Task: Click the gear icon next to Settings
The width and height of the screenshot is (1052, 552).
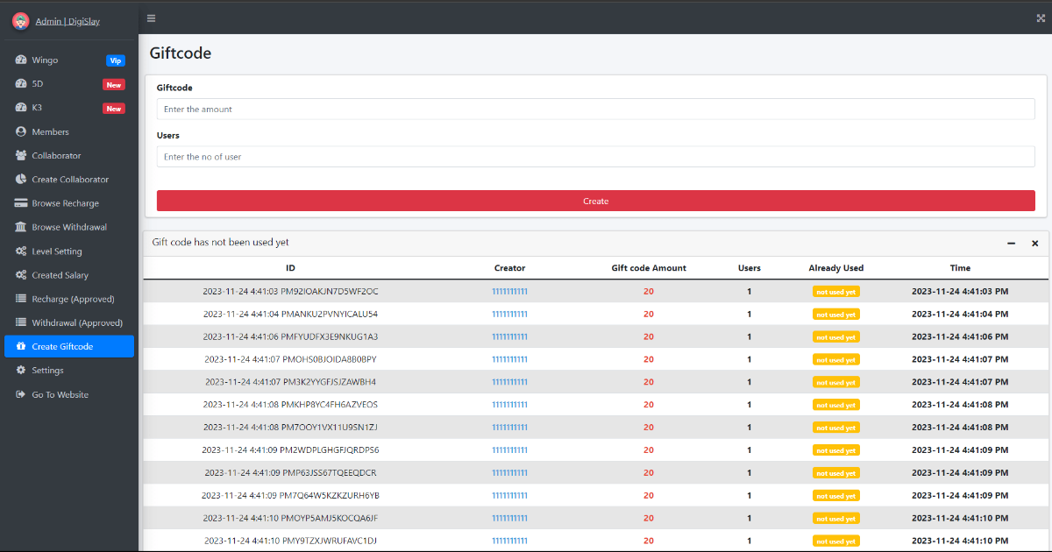Action: click(21, 371)
